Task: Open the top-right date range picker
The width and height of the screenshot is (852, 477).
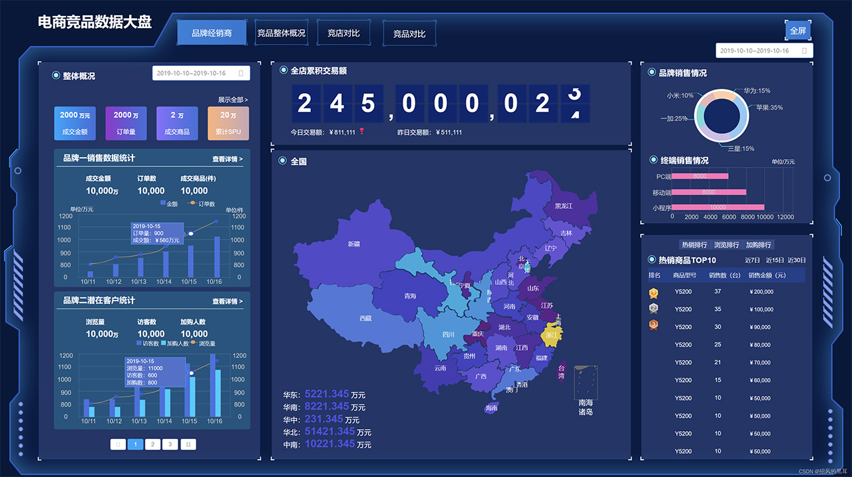Action: point(764,51)
